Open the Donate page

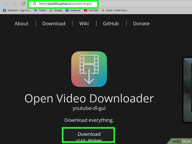point(141,24)
